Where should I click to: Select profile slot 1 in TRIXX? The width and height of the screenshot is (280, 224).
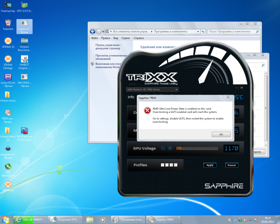pyautogui.click(x=162, y=165)
